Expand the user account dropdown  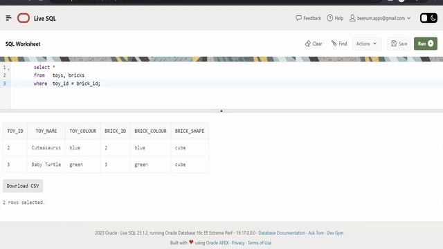[x=380, y=18]
